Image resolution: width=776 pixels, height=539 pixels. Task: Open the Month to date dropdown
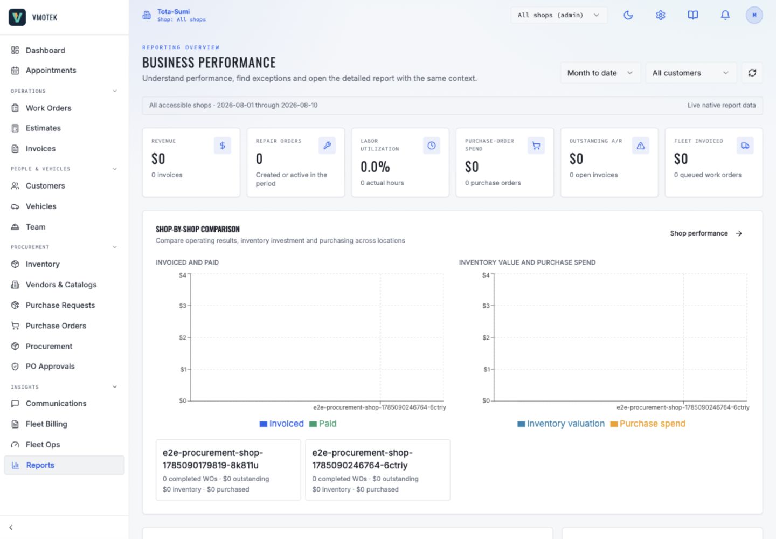600,73
